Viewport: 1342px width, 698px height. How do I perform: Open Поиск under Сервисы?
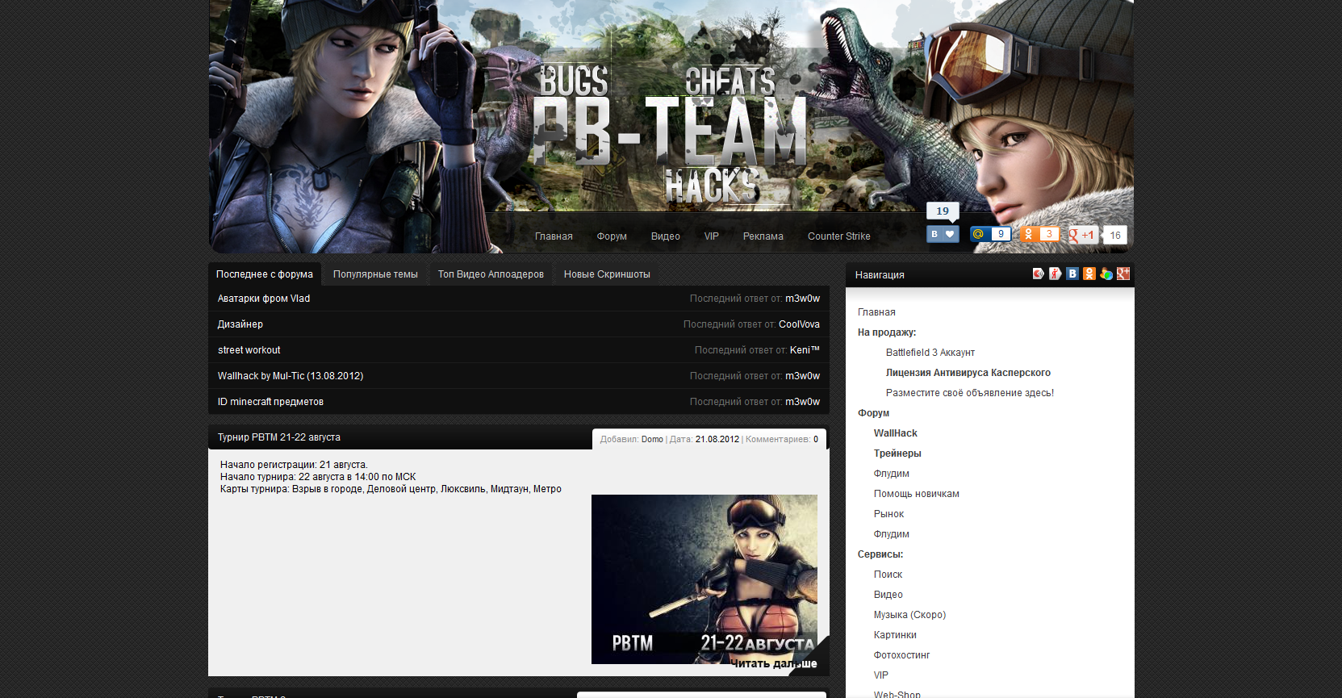[x=888, y=575]
